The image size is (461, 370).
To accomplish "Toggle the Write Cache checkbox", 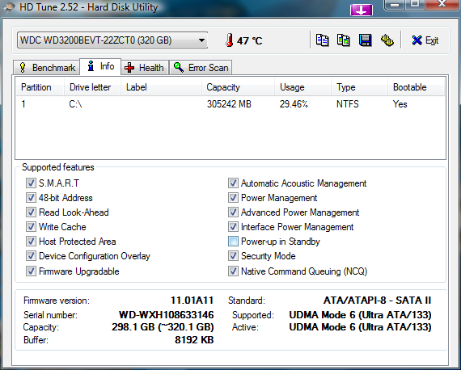I will pos(31,227).
